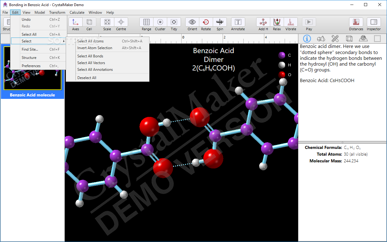Screen dimensions: 387x242
Task: Click the Add H icon
Action: pos(263,22)
